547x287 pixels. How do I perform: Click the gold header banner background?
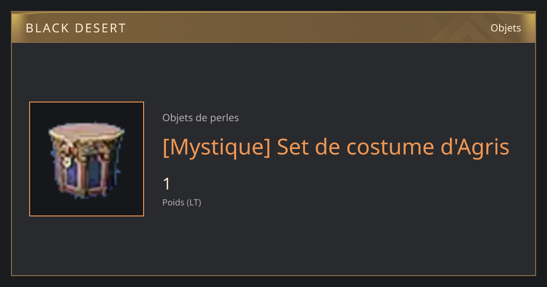(273, 27)
